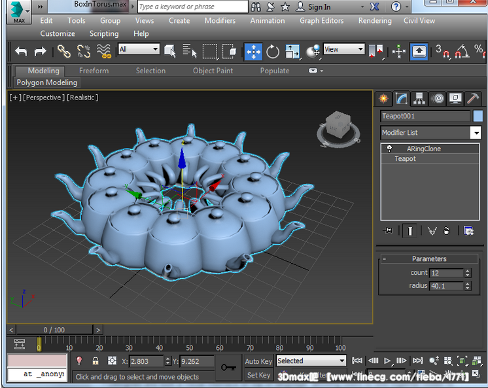This screenshot has height=388, width=488.
Task: Click the radius value field
Action: tap(446, 286)
